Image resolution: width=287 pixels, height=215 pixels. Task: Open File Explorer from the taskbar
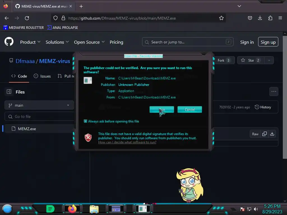click(94, 209)
